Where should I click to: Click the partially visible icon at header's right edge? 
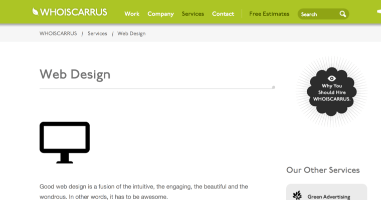point(378,11)
